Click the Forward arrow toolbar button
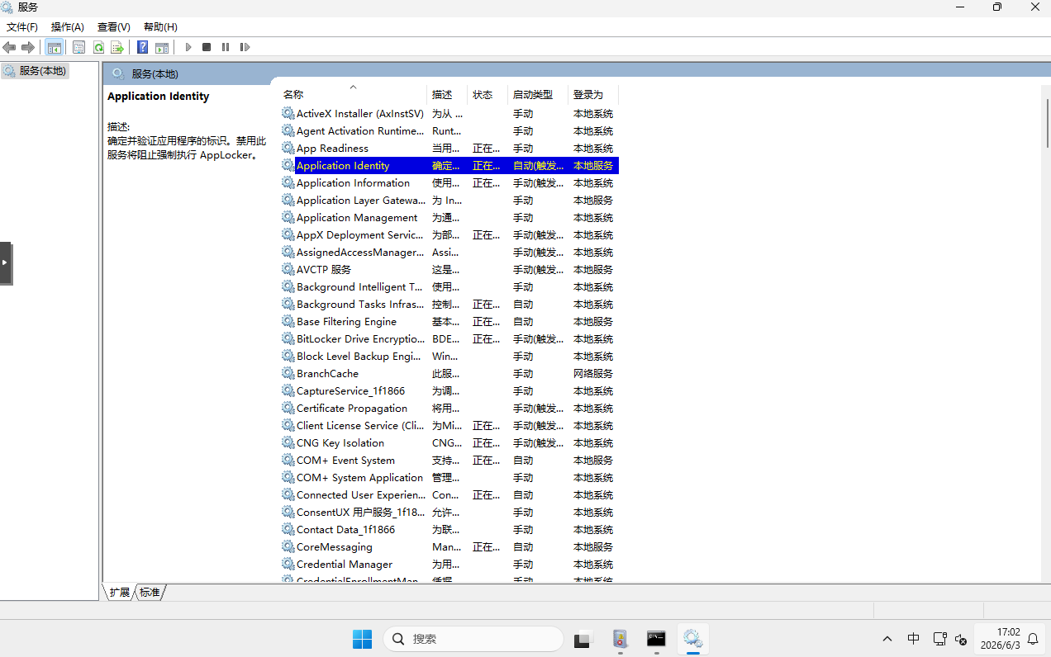Screen dimensions: 1051x657 tap(28, 47)
